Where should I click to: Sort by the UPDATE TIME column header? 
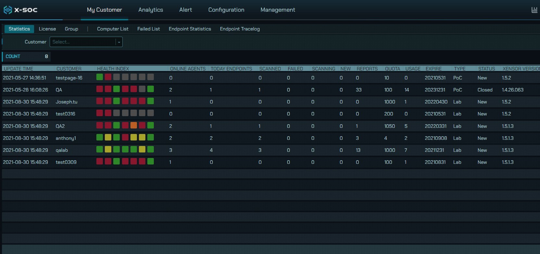coord(18,69)
